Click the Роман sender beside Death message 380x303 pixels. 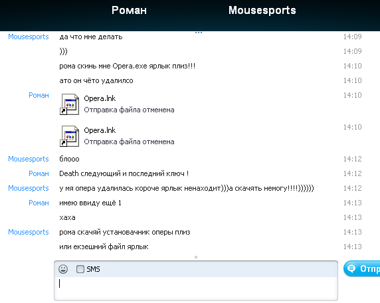tap(39, 173)
